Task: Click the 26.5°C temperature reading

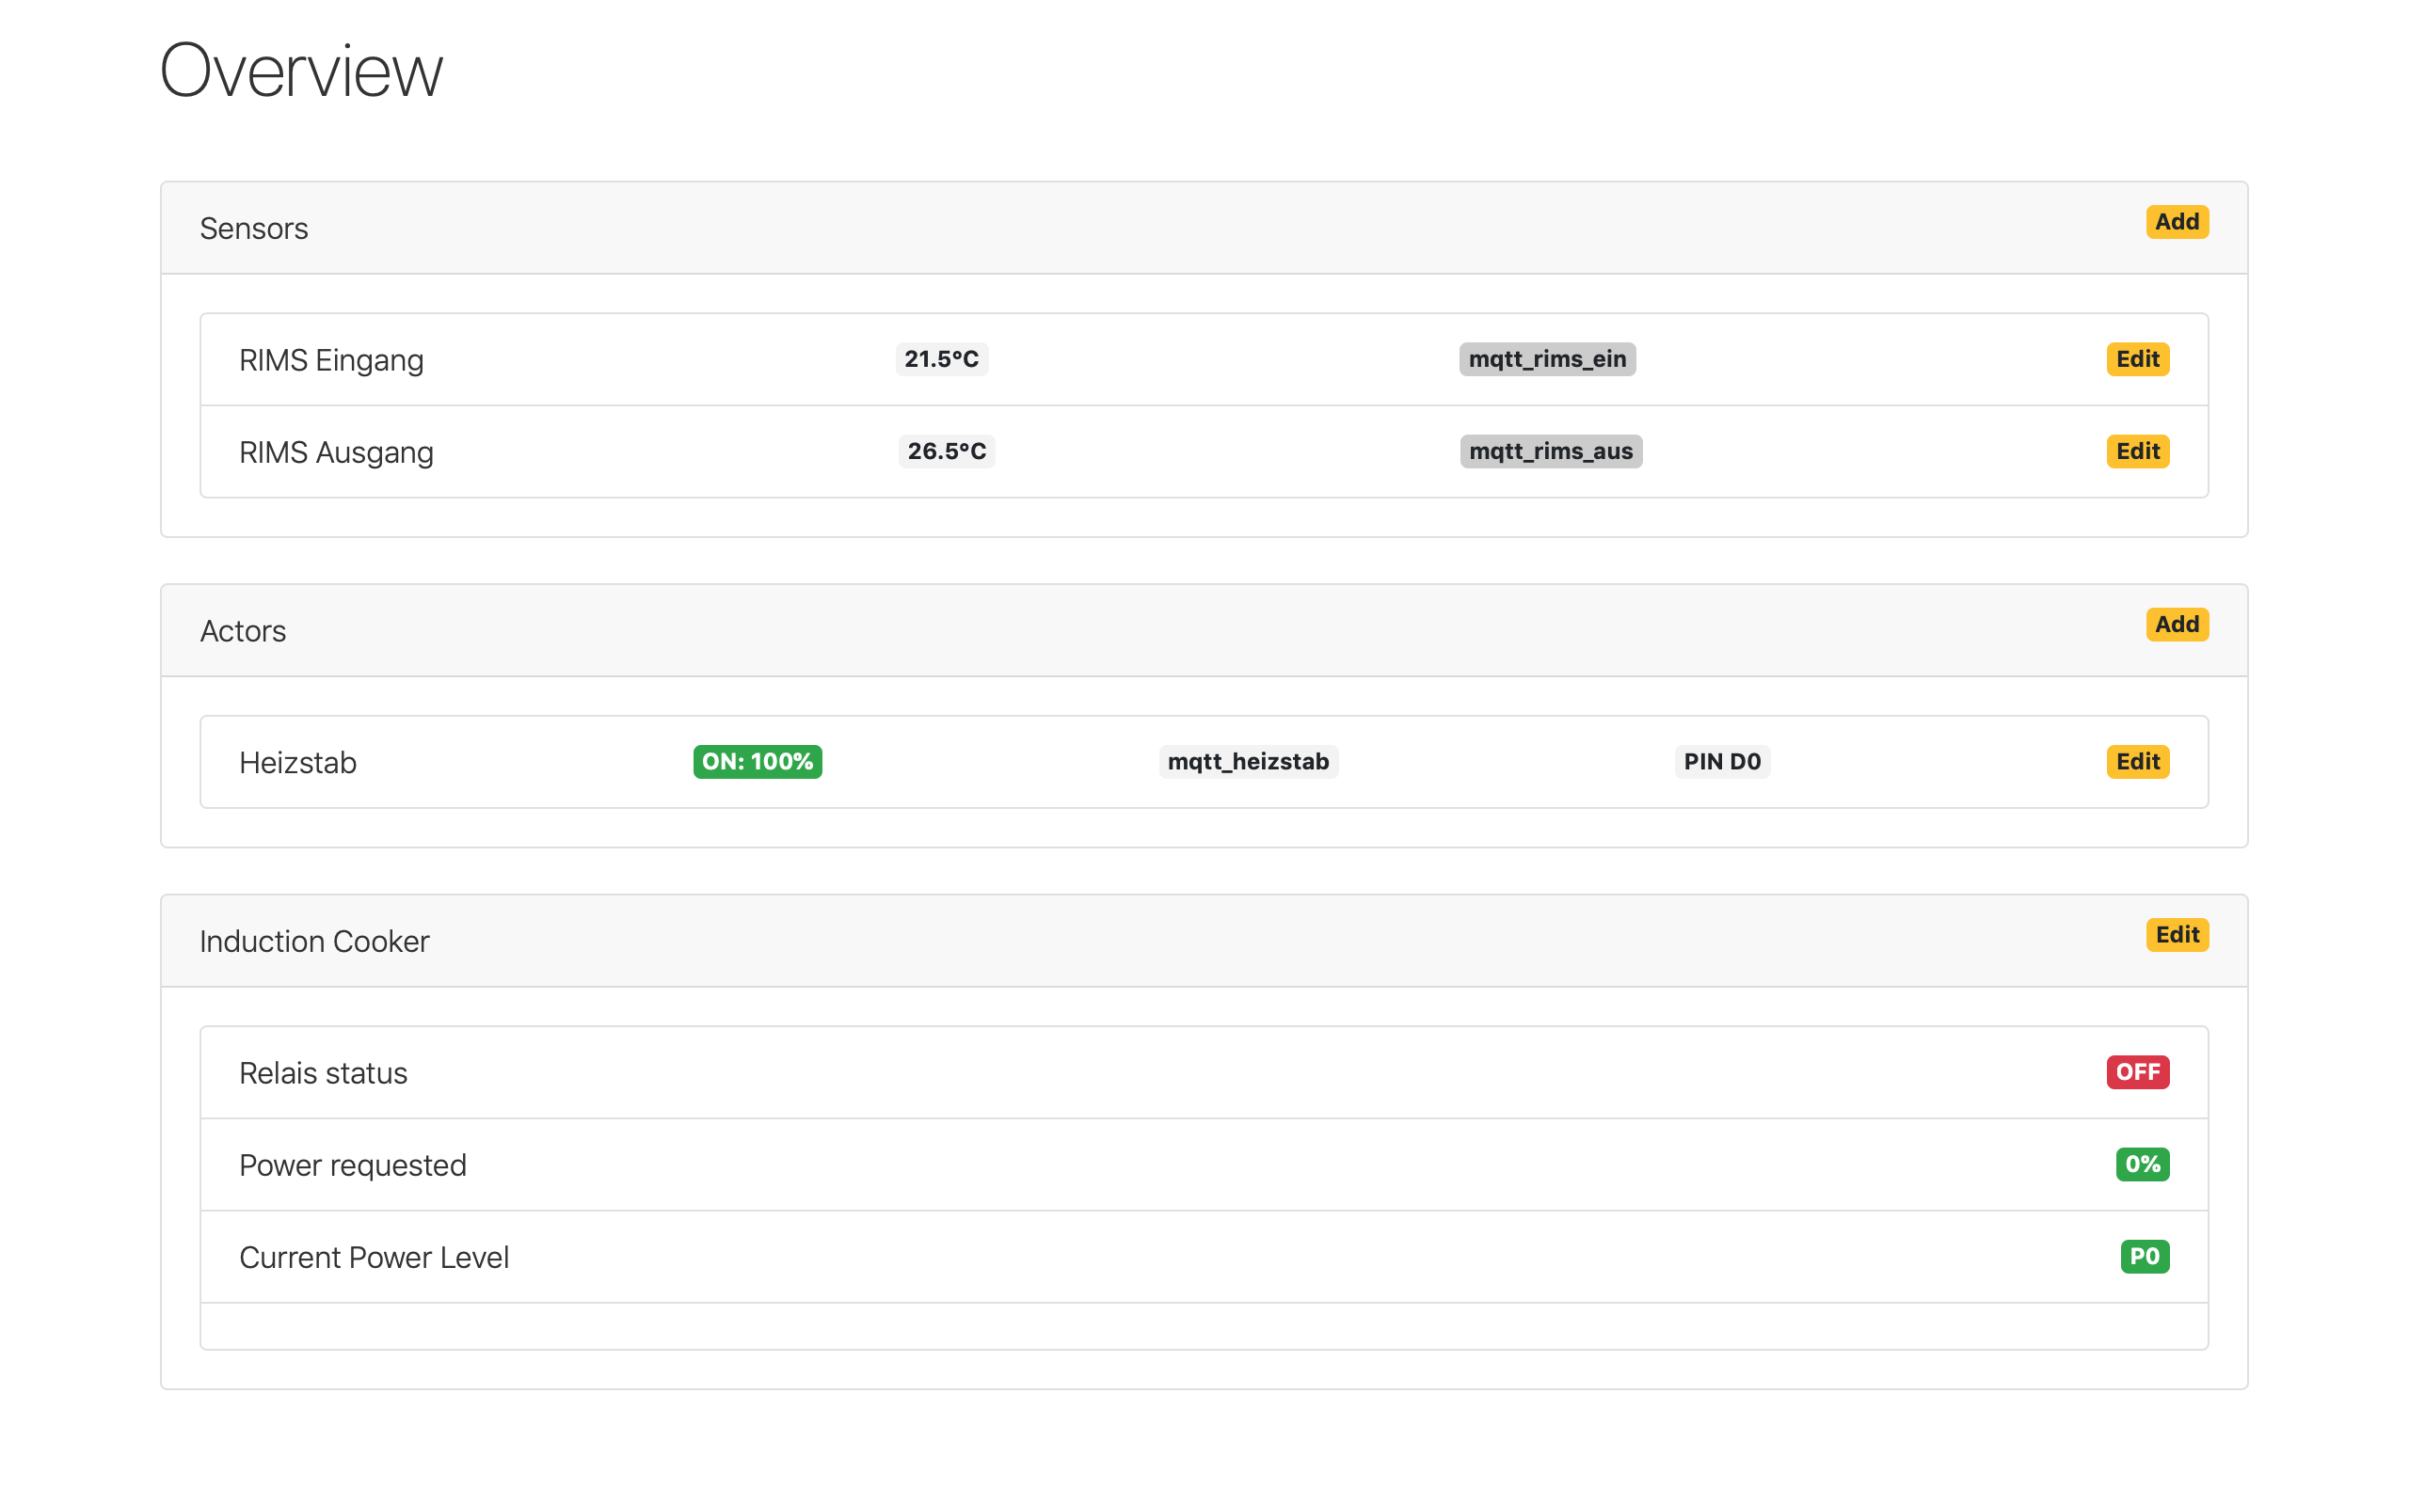Action: (x=946, y=451)
